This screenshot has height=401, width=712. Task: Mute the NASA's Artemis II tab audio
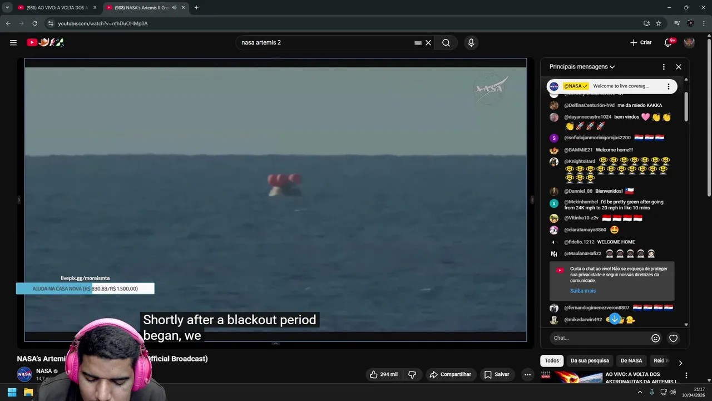point(174,7)
